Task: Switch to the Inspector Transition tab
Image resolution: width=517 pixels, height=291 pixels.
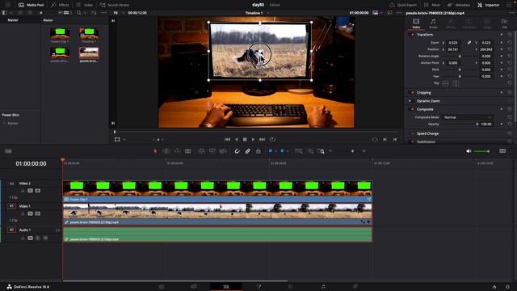Action: [469, 23]
